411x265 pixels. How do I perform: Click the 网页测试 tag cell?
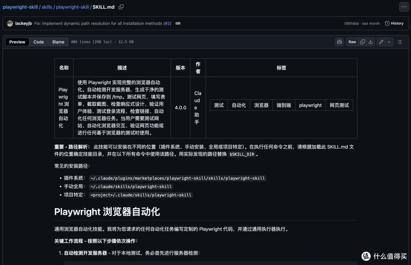pyautogui.click(x=339, y=105)
